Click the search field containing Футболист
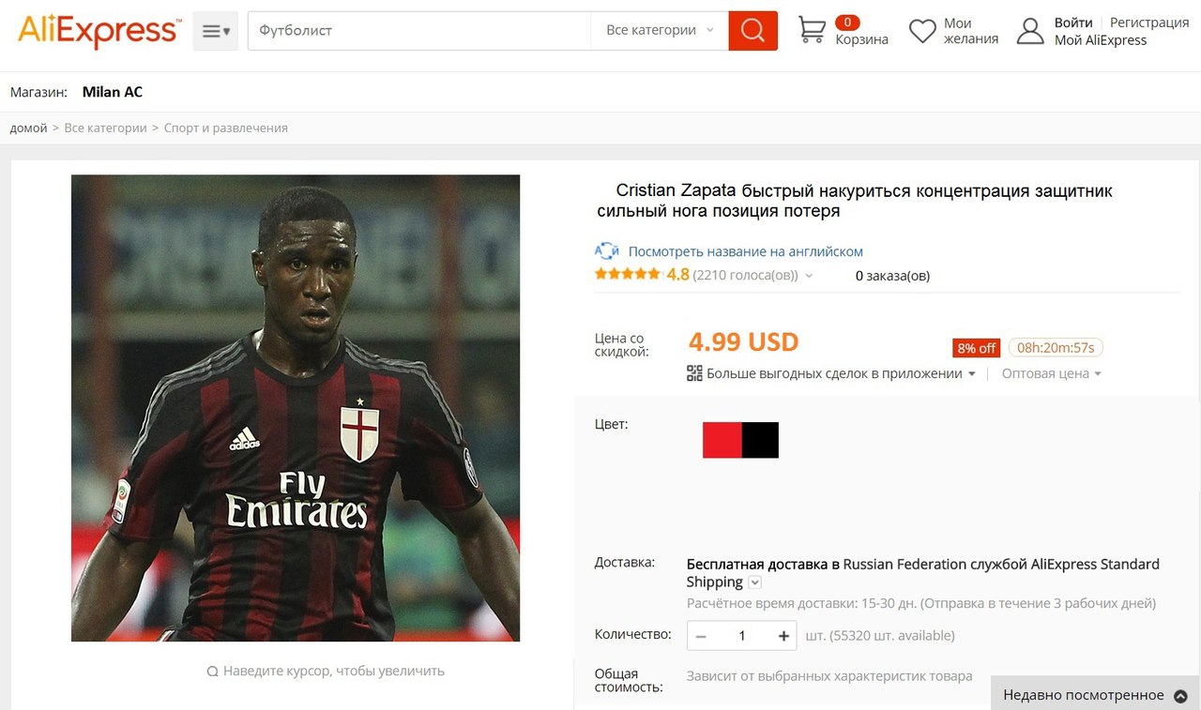Screen dimensions: 1201x710 click(419, 30)
